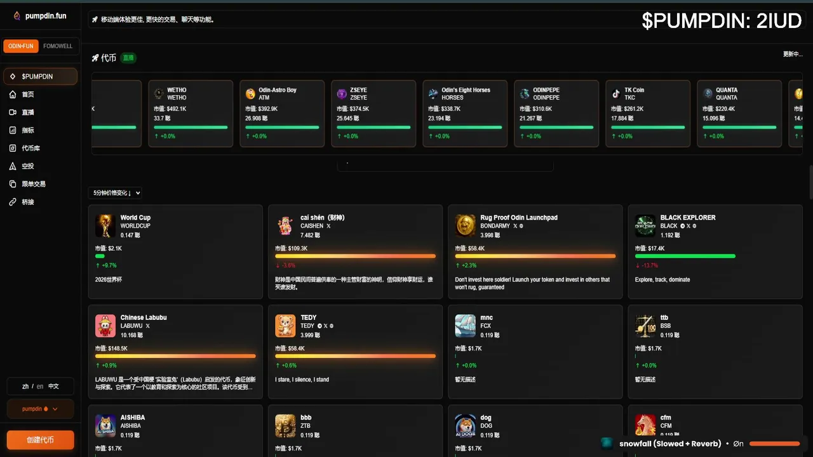Screen dimensions: 813x457
Task: Open the Chinese Labubu token thumbnail
Action: [105, 326]
